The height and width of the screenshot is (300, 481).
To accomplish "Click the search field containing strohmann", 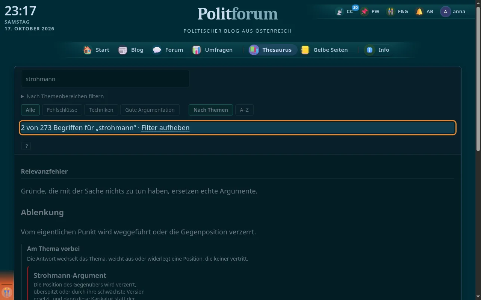I will pyautogui.click(x=105, y=79).
